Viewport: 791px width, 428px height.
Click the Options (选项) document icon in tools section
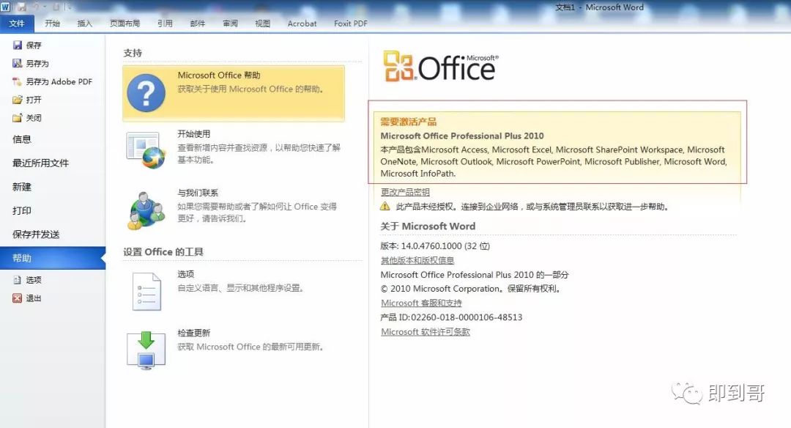[146, 291]
